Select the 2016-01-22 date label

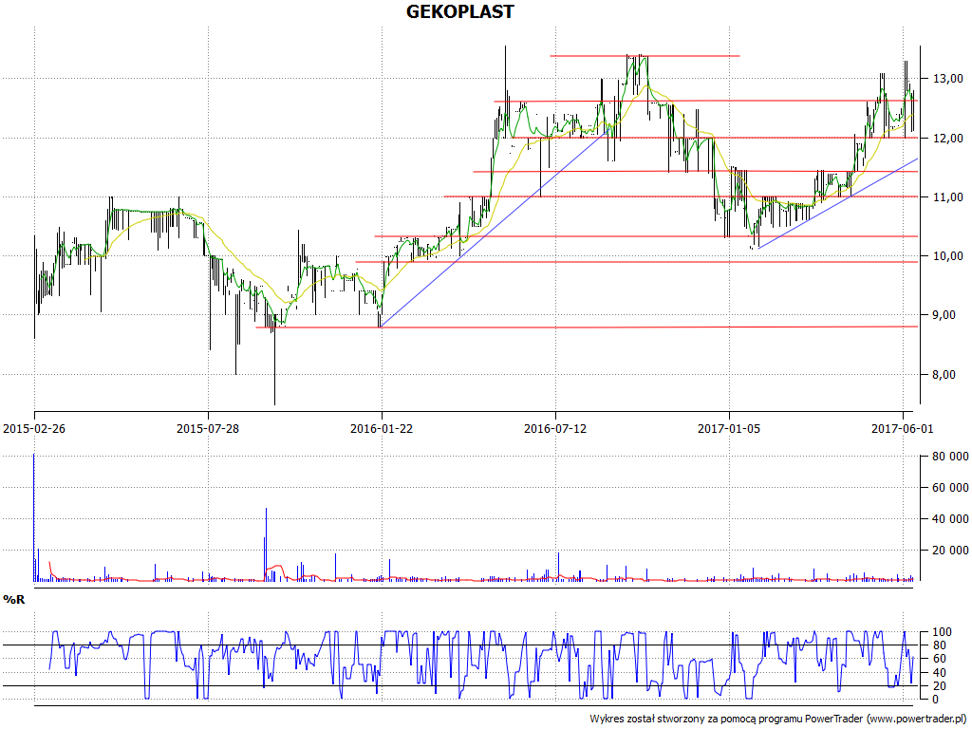click(382, 428)
